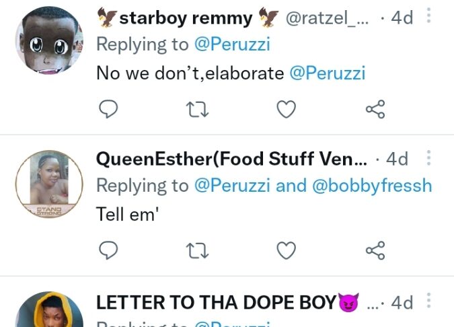The width and height of the screenshot is (454, 327).
Task: Reply to starboy remmy's tweet
Action: click(x=108, y=109)
